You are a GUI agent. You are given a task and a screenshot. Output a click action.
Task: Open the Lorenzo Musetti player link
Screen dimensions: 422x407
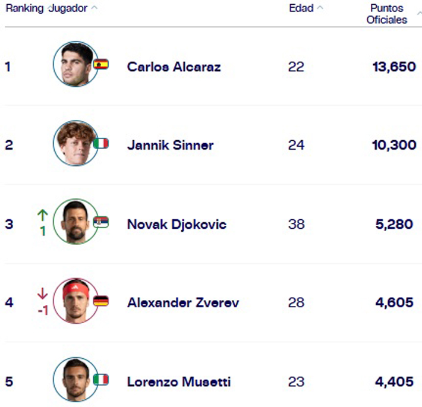[x=179, y=381]
